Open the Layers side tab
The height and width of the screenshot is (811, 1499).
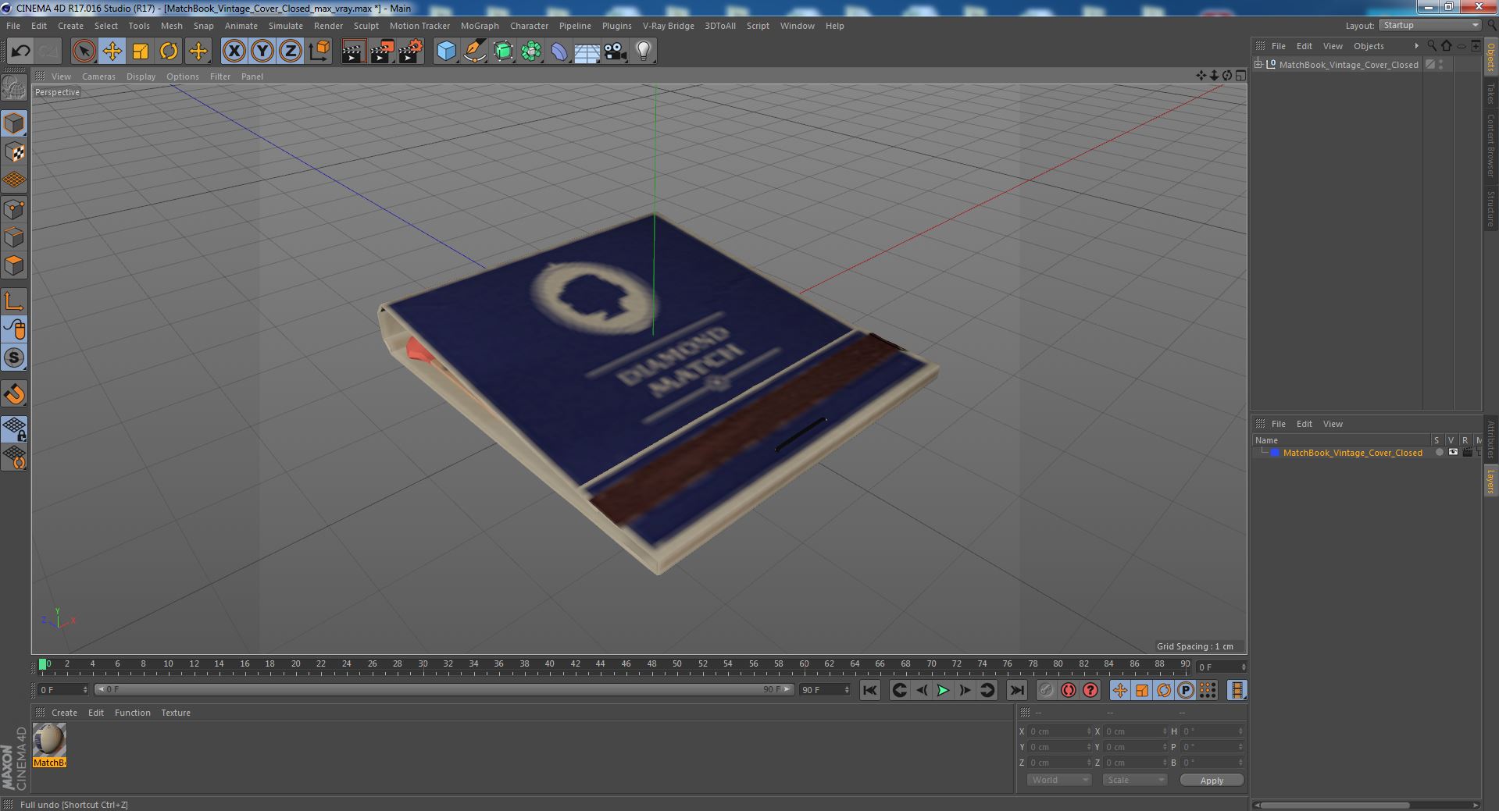point(1490,482)
